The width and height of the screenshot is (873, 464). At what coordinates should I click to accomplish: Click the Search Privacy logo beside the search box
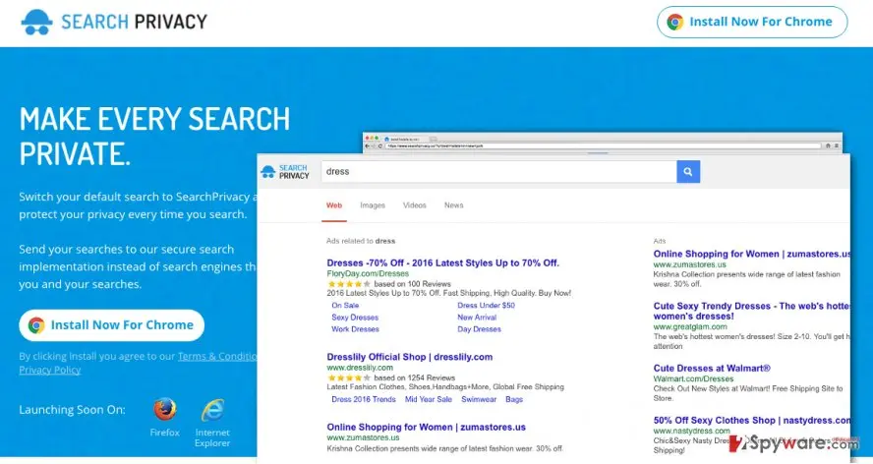(285, 172)
